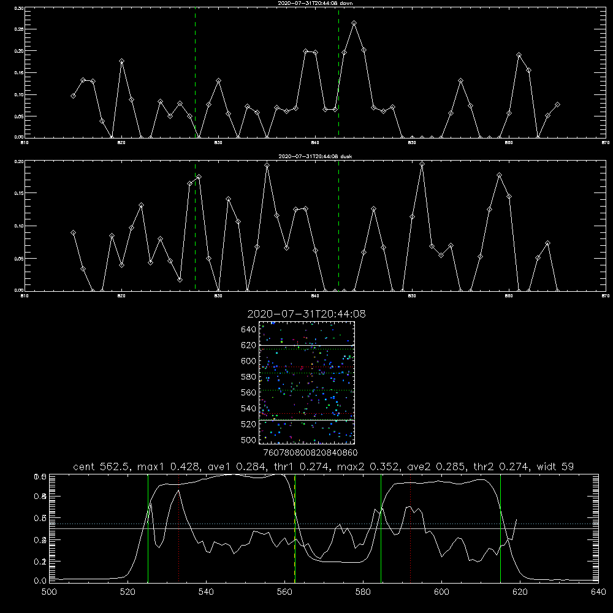The width and height of the screenshot is (613, 613).
Task: Select 'max2 0.352' in bottom plot title
Action: [368, 466]
